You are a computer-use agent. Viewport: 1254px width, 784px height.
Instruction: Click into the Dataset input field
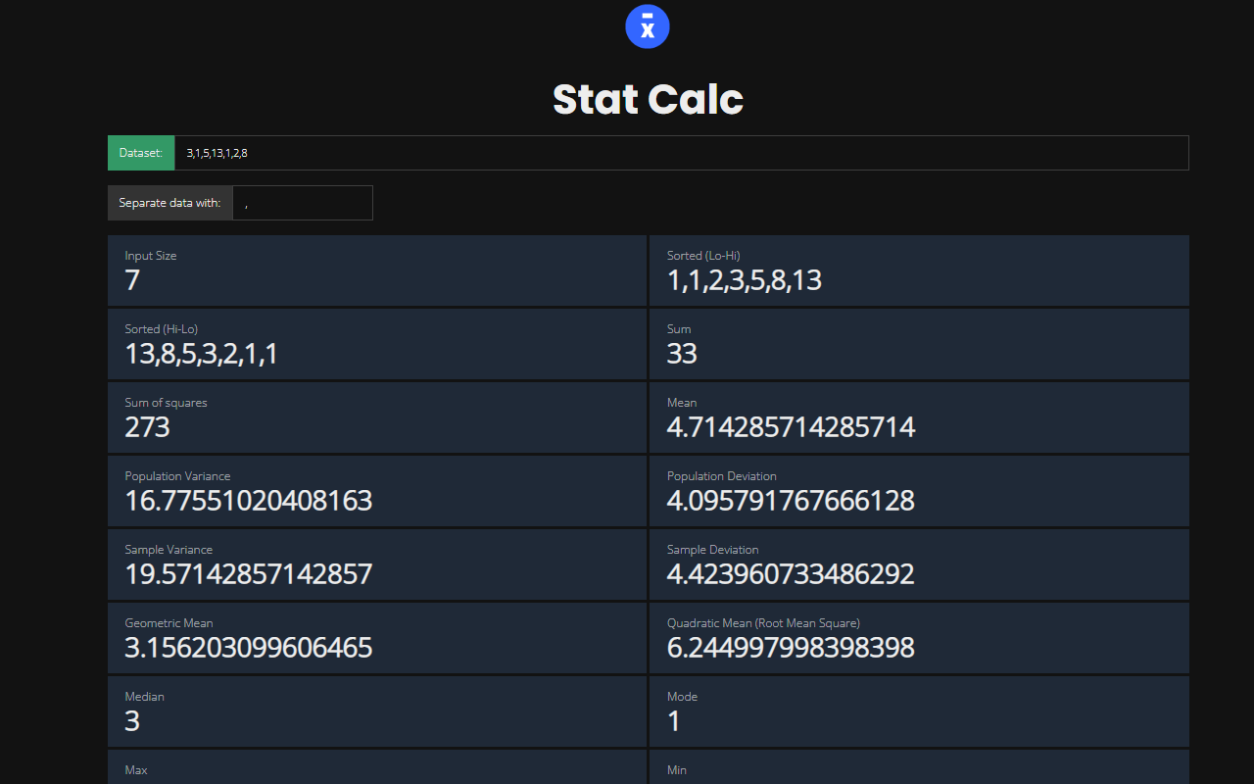click(681, 153)
